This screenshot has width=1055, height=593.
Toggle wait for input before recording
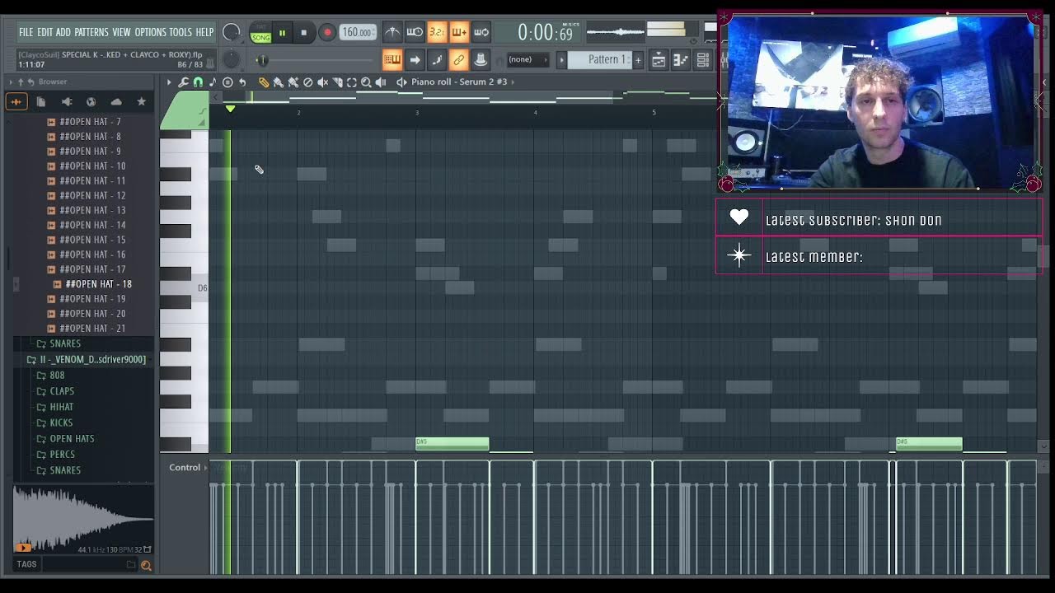click(x=415, y=32)
